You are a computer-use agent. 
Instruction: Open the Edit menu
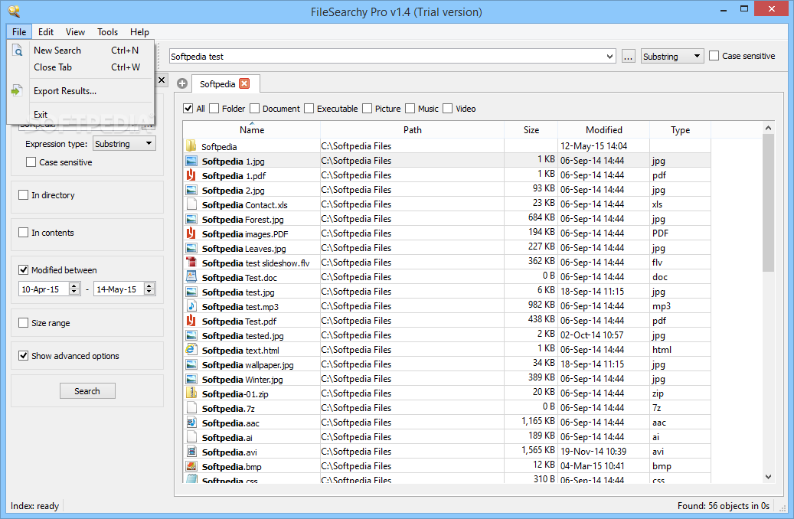click(46, 32)
